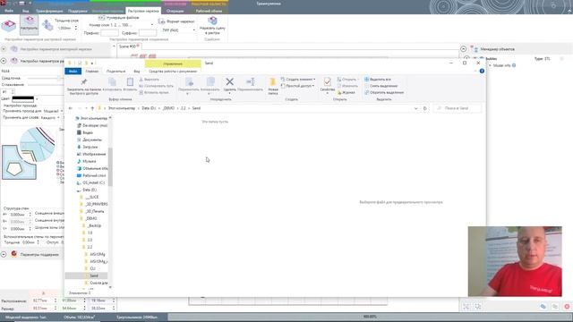Click the Explorer help question mark icon
The width and height of the screenshot is (573, 322).
(482, 71)
